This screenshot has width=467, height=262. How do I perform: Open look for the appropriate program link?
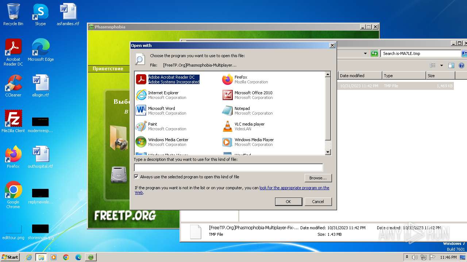point(294,188)
